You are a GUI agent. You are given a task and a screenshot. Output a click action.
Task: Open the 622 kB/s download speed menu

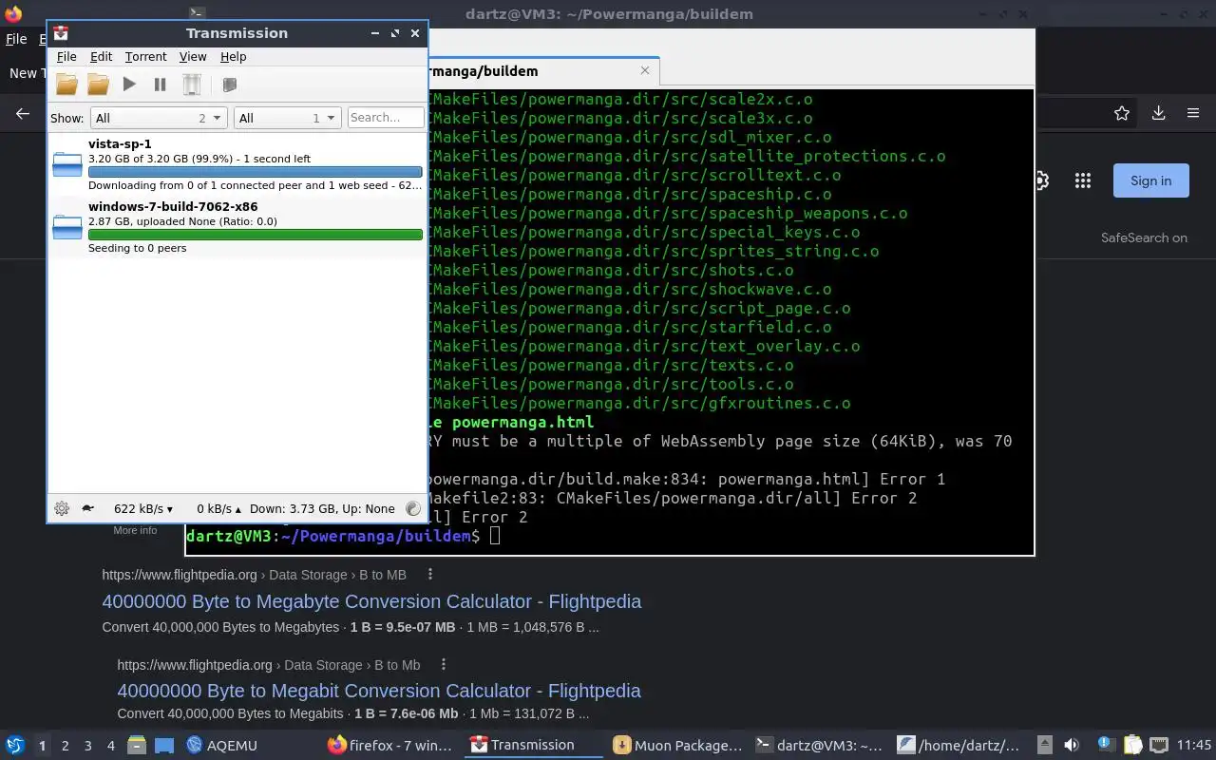tap(142, 508)
